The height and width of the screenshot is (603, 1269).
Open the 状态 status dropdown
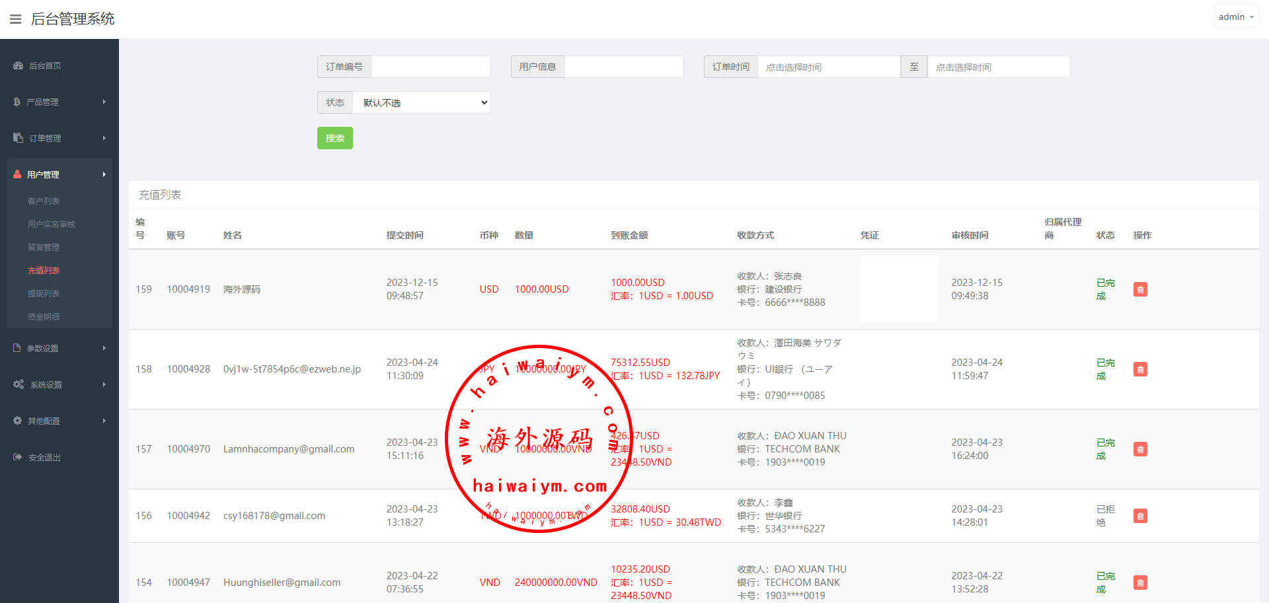[422, 102]
